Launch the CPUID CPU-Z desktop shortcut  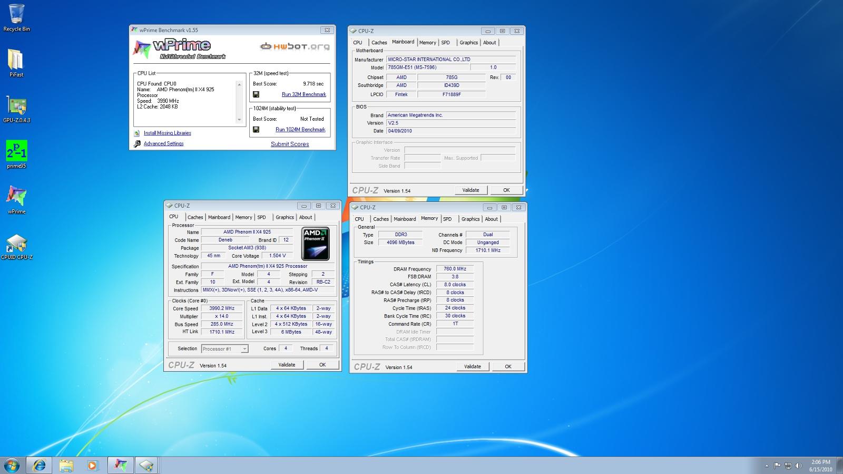click(x=16, y=246)
